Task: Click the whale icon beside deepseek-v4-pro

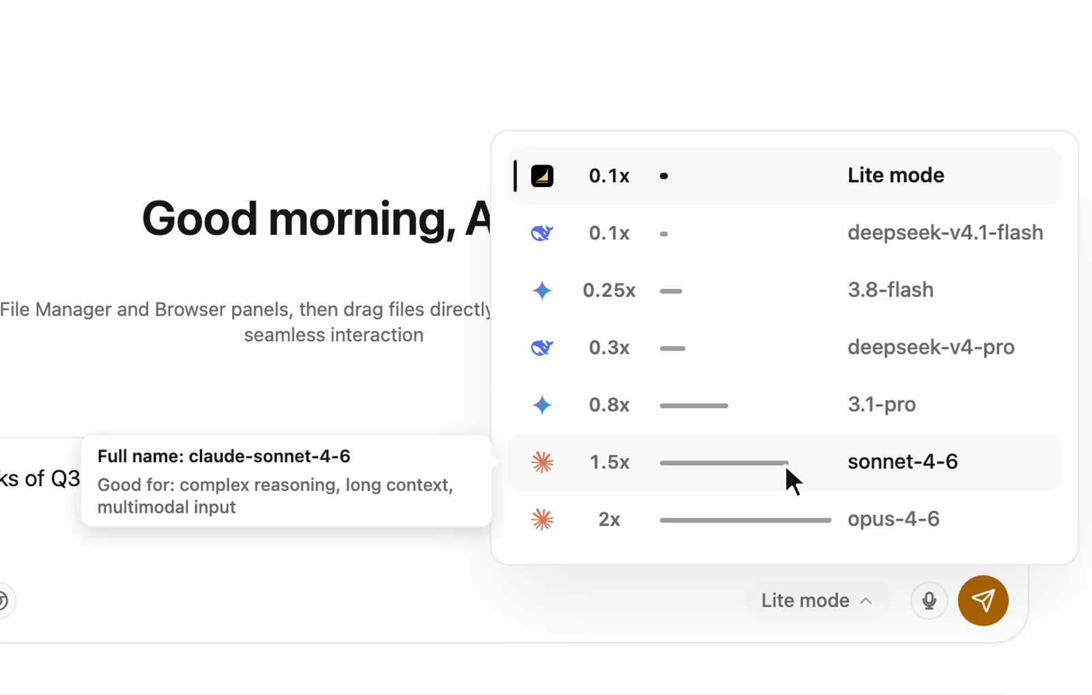Action: point(542,348)
